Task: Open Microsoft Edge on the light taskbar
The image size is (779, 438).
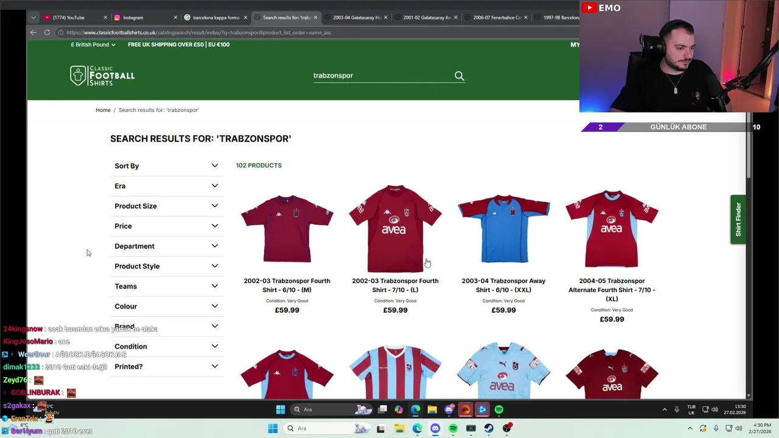Action: (x=417, y=428)
